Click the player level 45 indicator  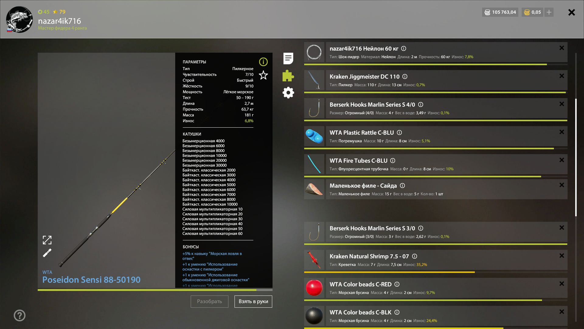(x=44, y=12)
